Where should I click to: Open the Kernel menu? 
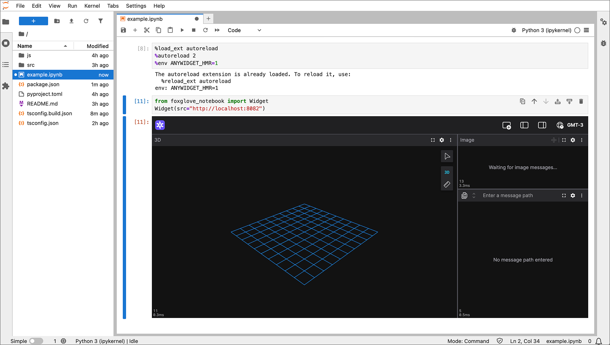tap(92, 6)
